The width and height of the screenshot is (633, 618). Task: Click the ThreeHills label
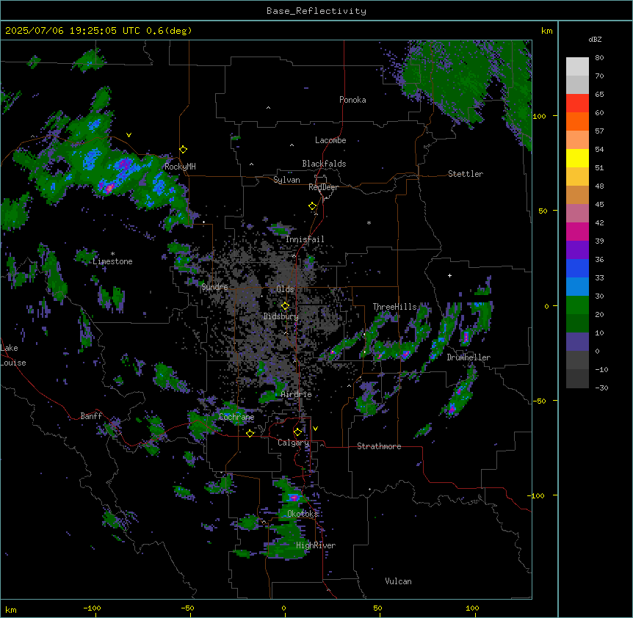tap(394, 307)
